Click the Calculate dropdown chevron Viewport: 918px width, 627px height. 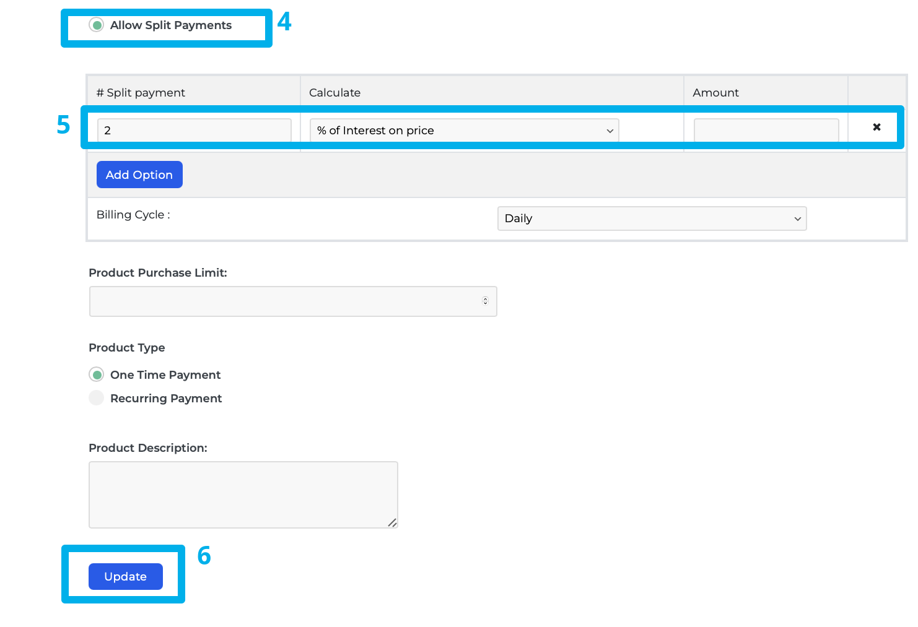coord(609,130)
